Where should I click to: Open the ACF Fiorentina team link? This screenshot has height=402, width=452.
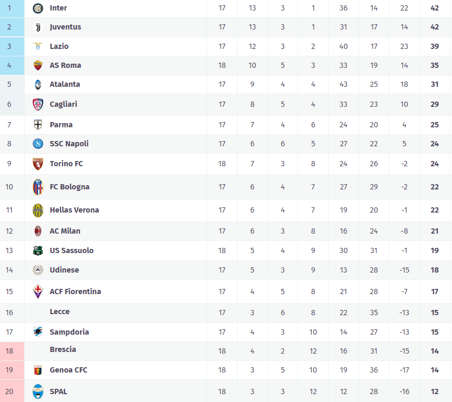click(x=75, y=292)
